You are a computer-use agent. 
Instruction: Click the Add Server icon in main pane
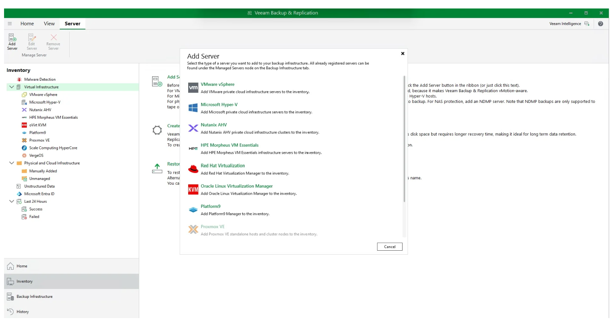pyautogui.click(x=157, y=81)
